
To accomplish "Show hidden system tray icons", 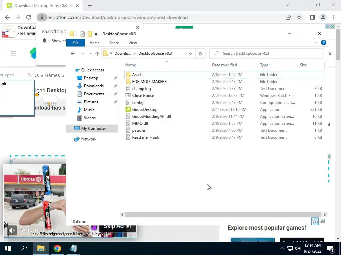I will point(282,248).
